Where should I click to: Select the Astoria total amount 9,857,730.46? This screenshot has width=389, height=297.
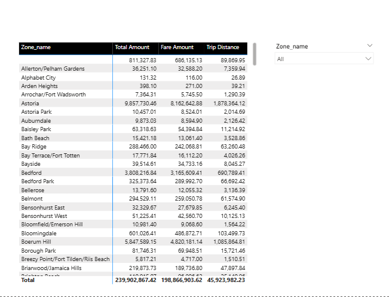[x=137, y=103]
